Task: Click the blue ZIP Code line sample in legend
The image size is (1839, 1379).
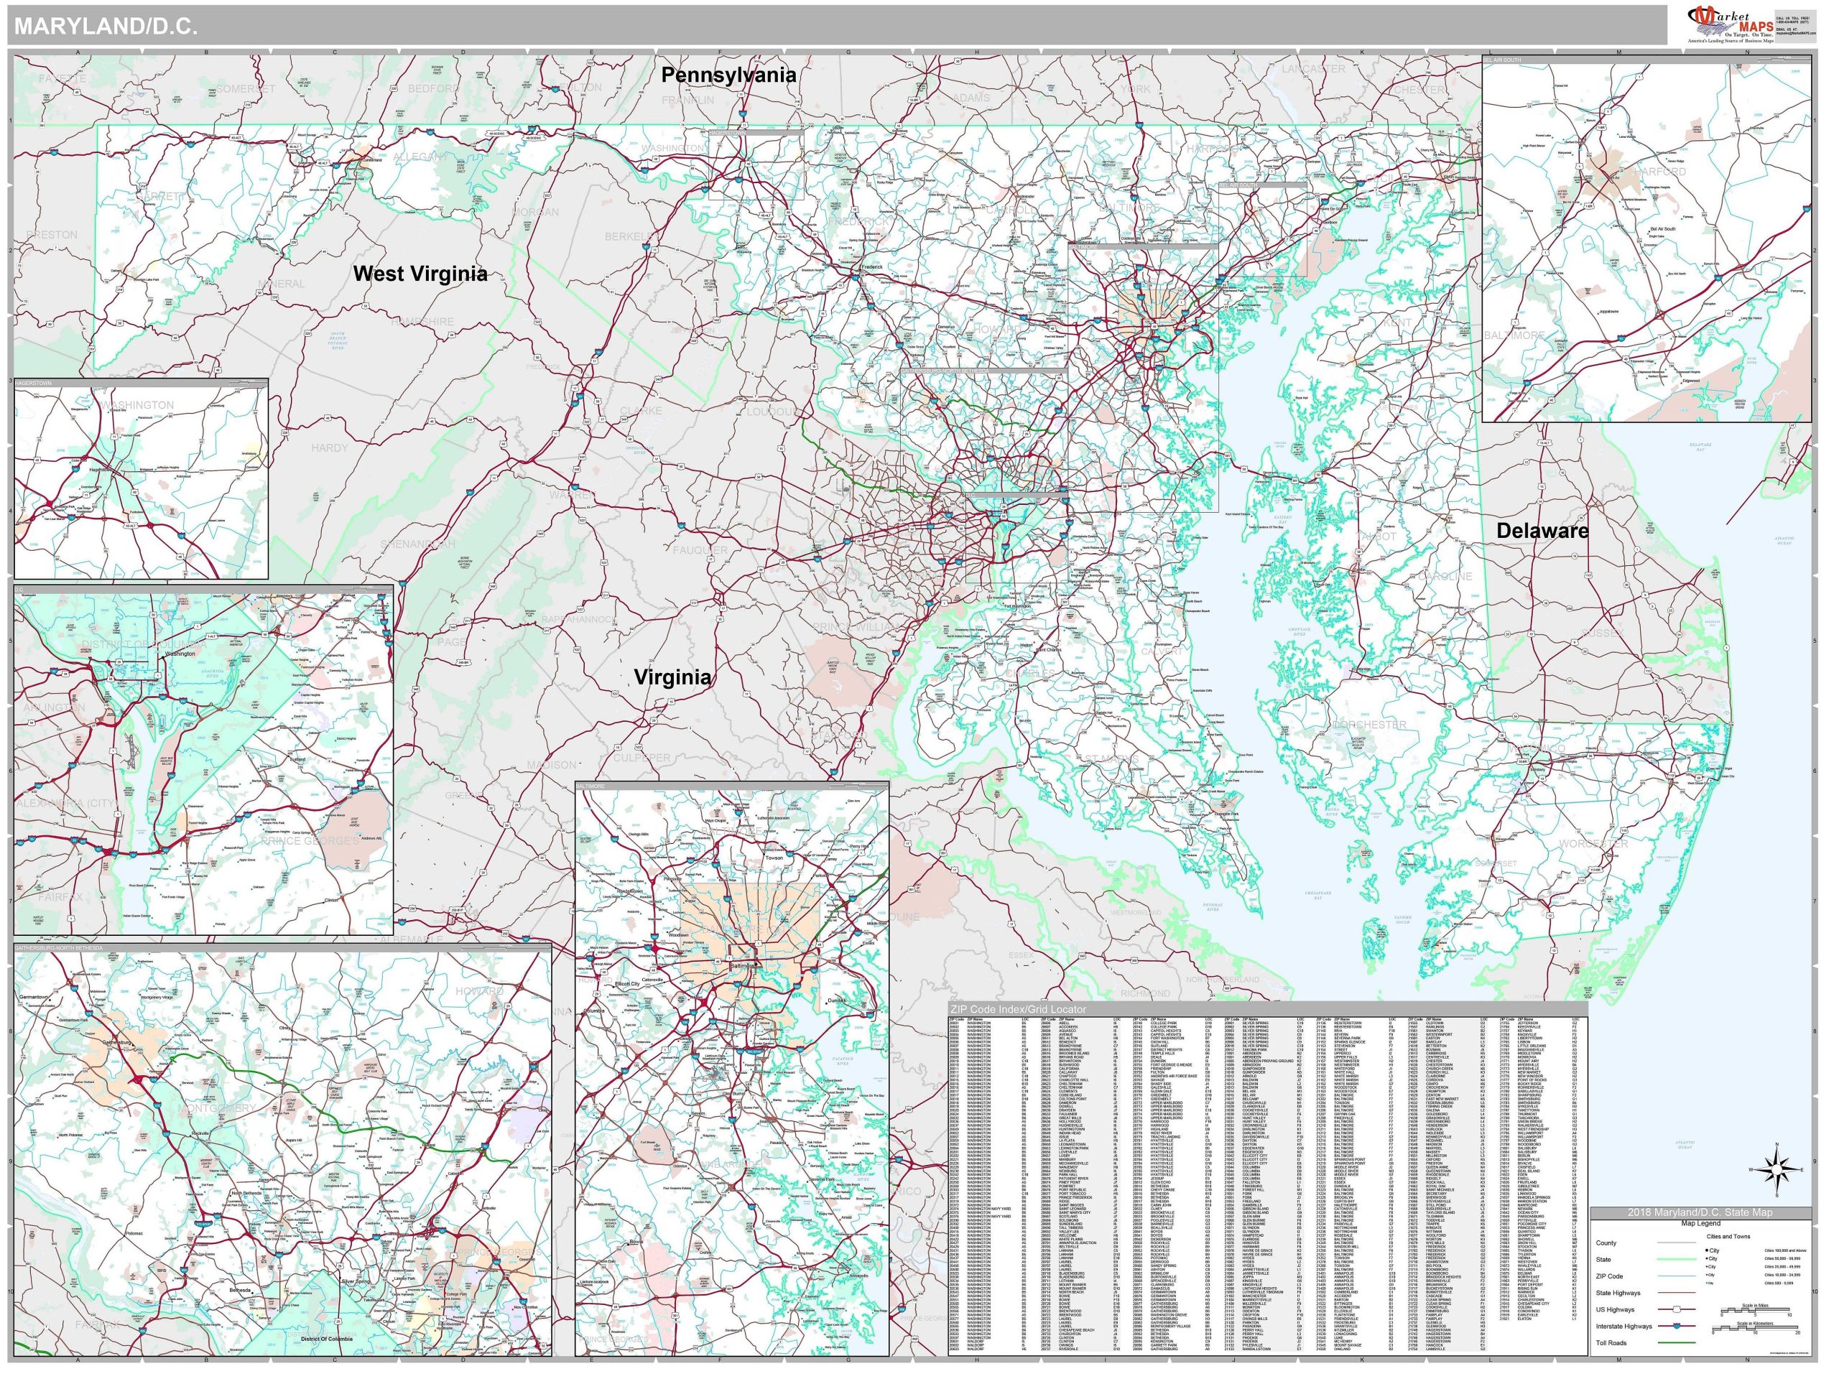Action: tap(1676, 1277)
